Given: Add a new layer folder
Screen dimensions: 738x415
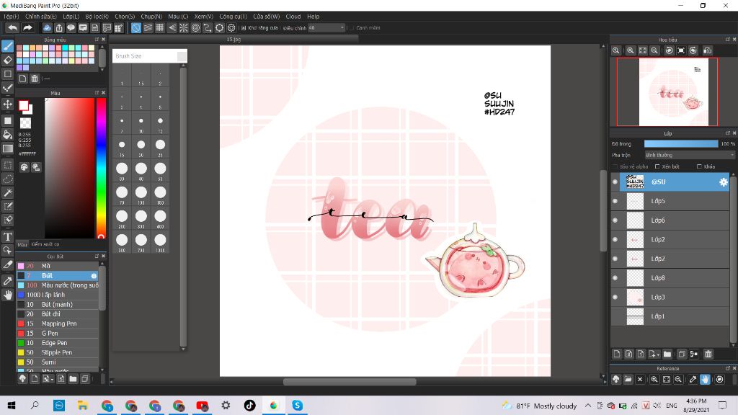Looking at the screenshot, I should (x=667, y=354).
